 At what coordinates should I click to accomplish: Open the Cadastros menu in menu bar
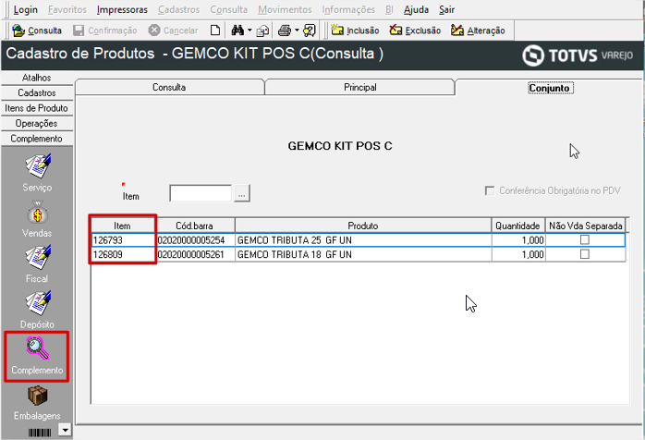coord(179,9)
